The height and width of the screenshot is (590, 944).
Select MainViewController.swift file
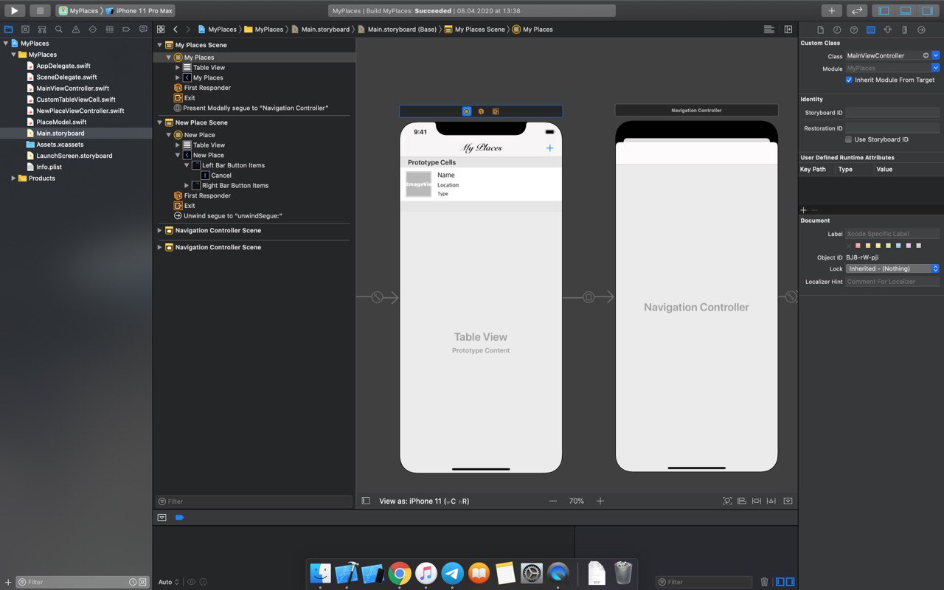(72, 88)
